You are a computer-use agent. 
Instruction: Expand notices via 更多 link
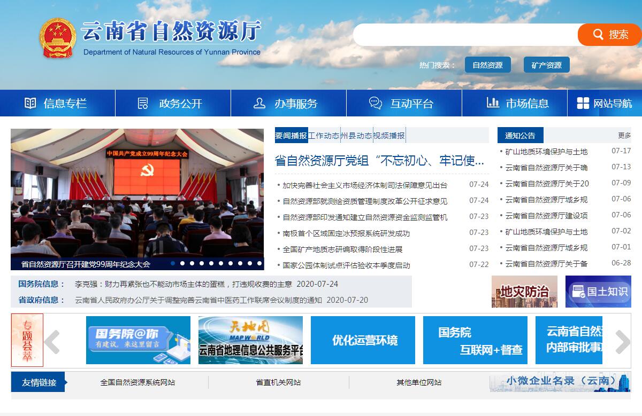pos(624,136)
